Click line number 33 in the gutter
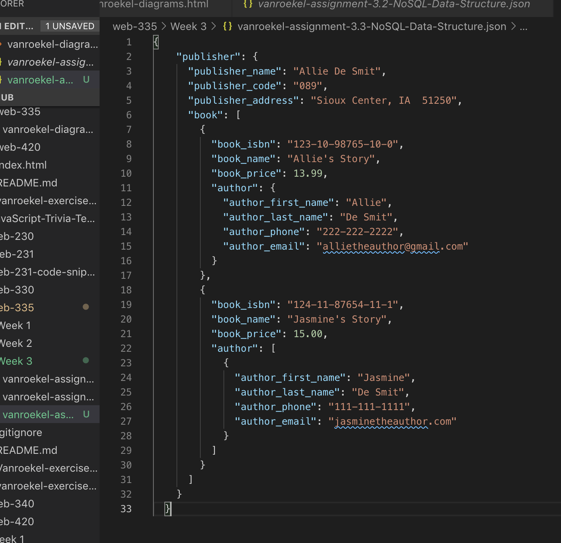 click(126, 509)
